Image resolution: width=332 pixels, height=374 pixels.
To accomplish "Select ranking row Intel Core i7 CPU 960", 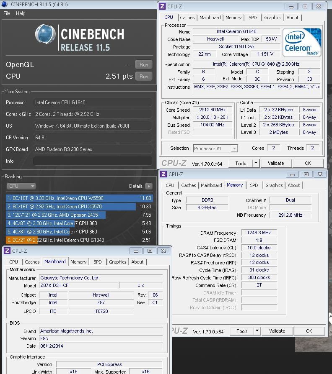I will pos(79,223).
